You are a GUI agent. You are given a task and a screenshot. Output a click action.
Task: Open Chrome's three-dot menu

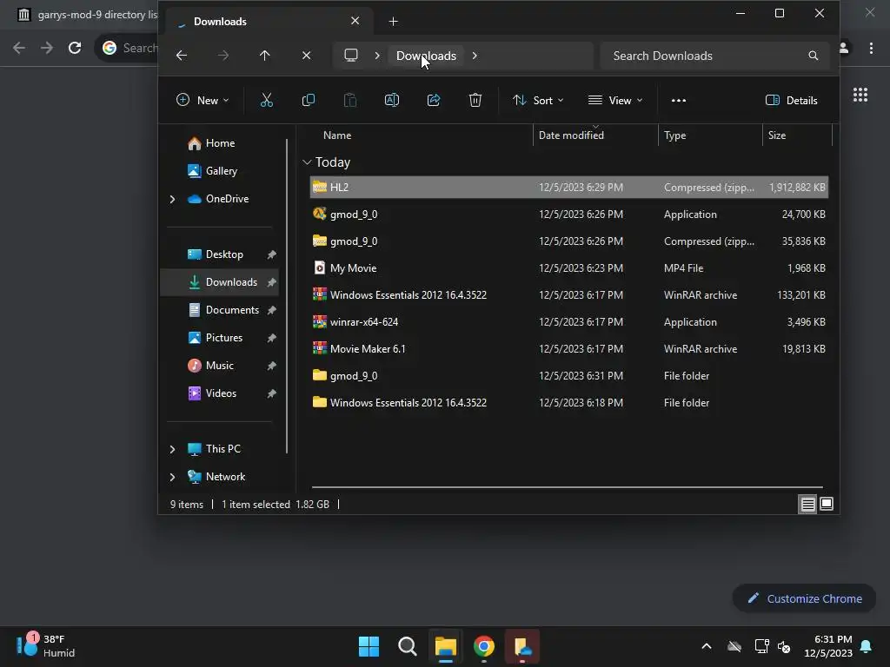pyautogui.click(x=871, y=49)
